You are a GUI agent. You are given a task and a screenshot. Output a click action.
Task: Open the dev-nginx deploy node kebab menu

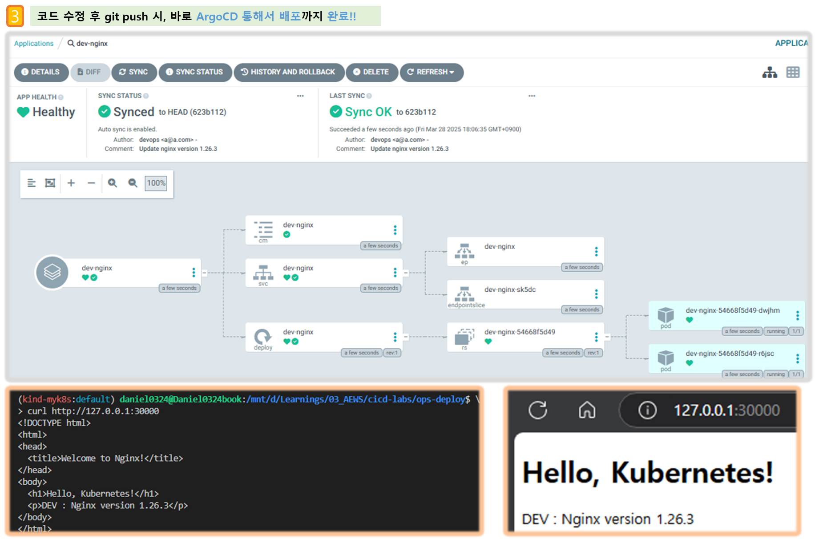(x=395, y=337)
